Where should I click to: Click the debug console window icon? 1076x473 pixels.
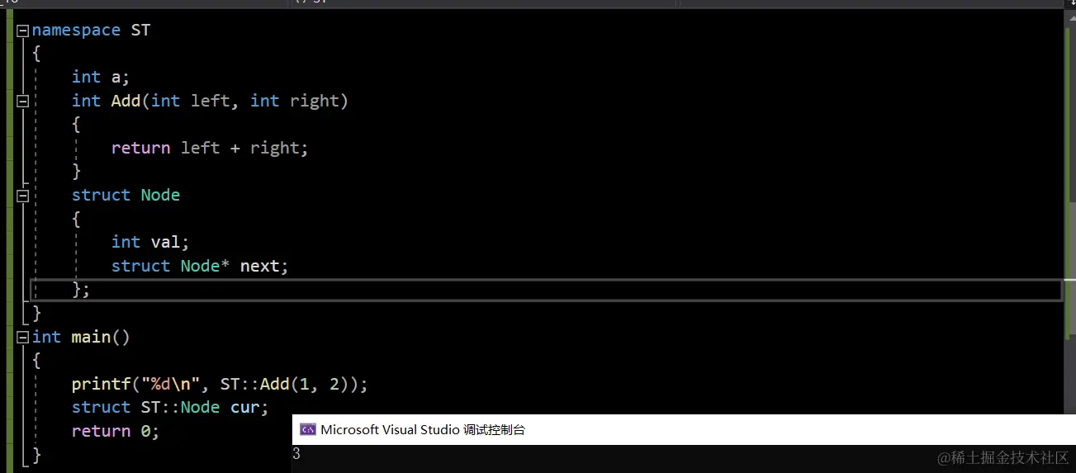tap(308, 429)
